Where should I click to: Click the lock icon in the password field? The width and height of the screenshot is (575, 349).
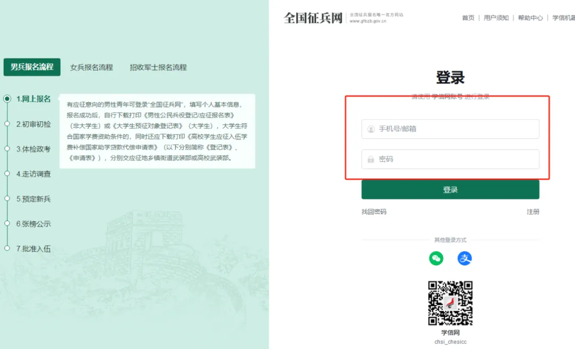pyautogui.click(x=371, y=159)
